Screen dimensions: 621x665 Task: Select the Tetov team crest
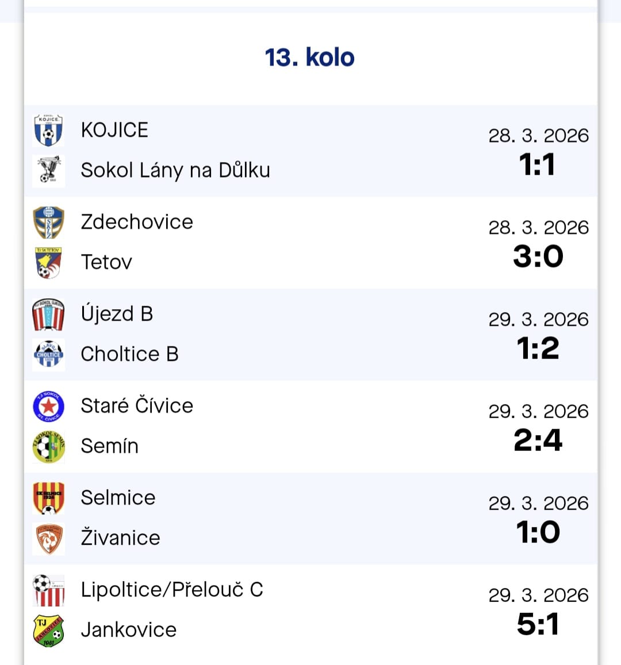[x=48, y=262]
